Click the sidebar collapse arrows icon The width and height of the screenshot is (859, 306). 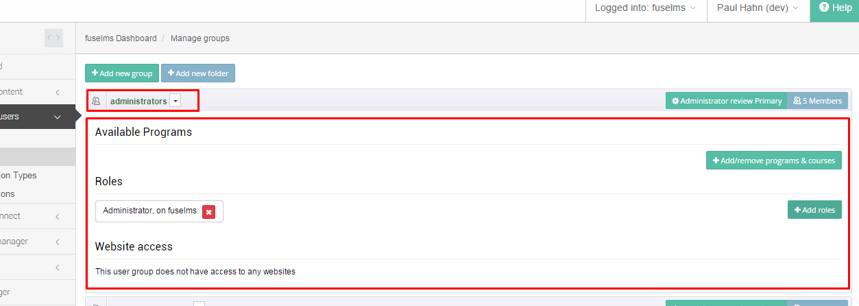point(53,38)
